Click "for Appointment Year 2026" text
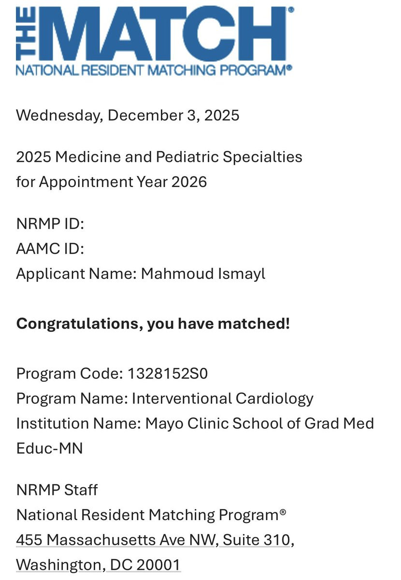 point(112,182)
